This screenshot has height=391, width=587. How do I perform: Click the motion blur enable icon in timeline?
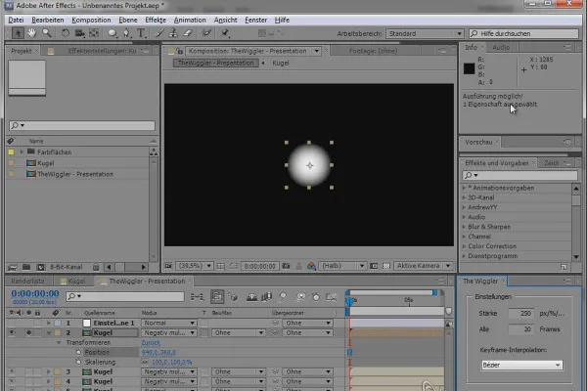pyautogui.click(x=283, y=297)
